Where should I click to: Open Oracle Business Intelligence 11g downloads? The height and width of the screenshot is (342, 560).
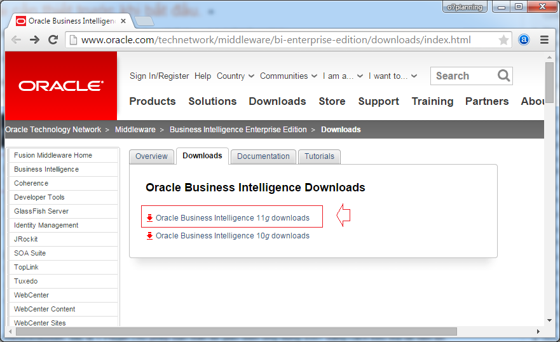pyautogui.click(x=233, y=218)
